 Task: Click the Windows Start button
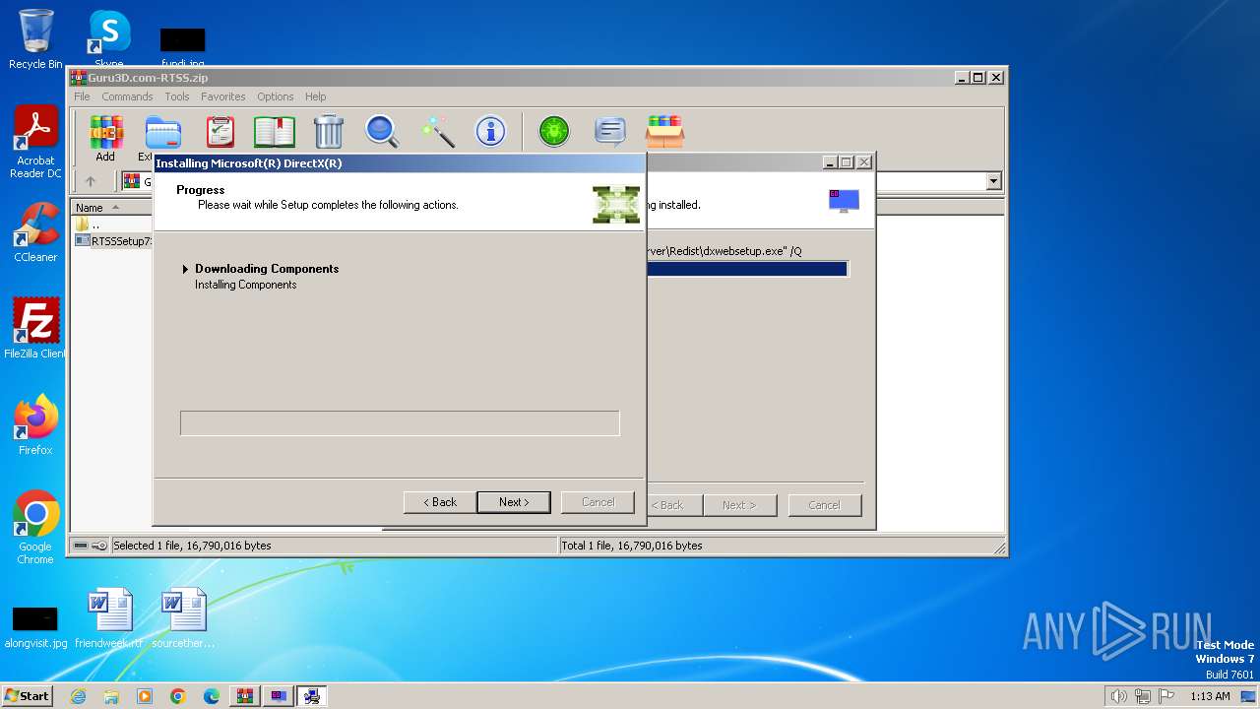pyautogui.click(x=27, y=696)
